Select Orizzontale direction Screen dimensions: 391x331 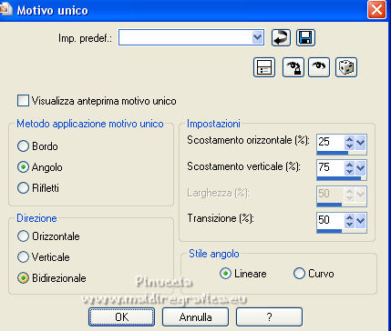click(x=23, y=236)
